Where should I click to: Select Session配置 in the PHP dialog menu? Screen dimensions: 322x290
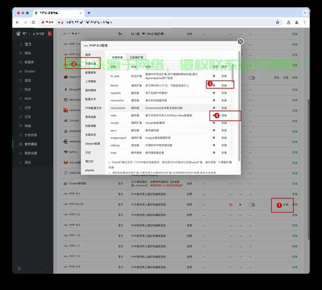(93, 143)
